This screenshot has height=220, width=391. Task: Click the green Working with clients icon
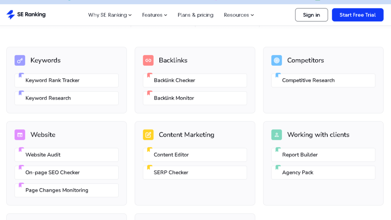276,135
